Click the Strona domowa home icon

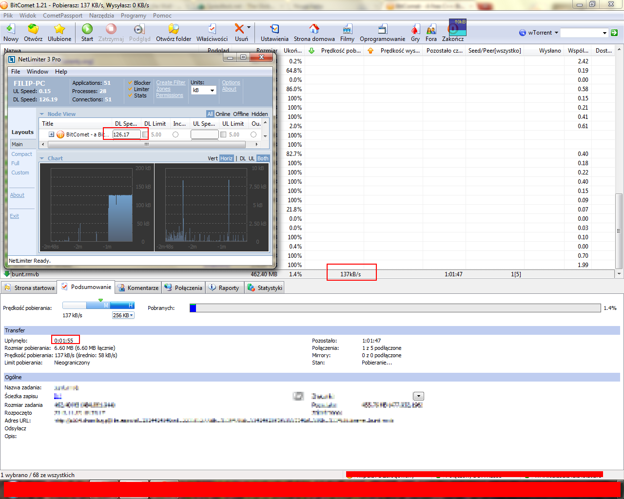coord(314,29)
